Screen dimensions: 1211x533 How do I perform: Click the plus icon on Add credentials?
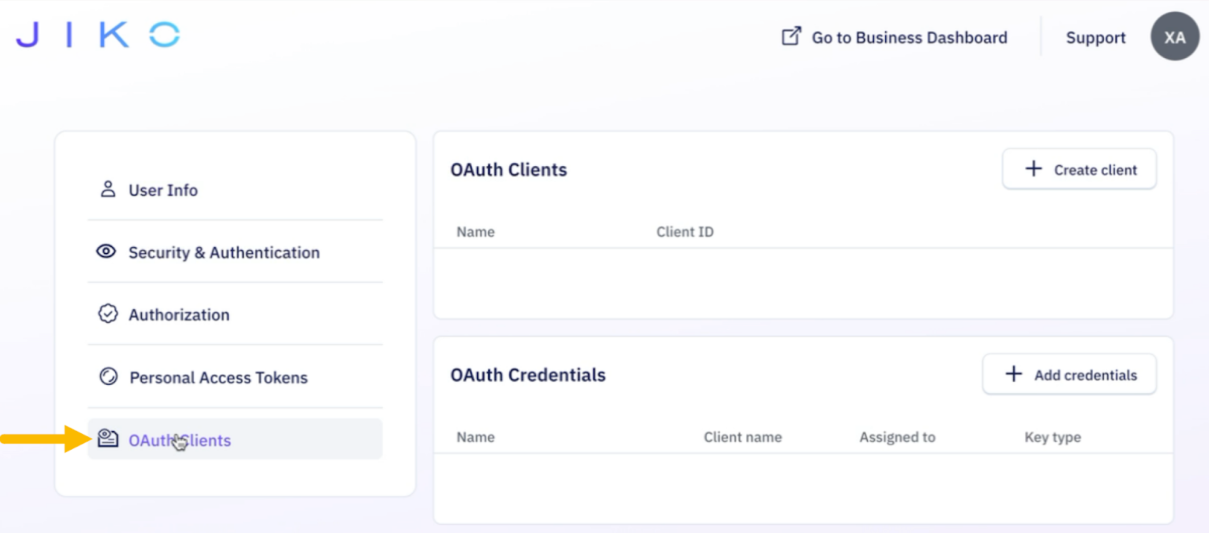[x=1015, y=374]
